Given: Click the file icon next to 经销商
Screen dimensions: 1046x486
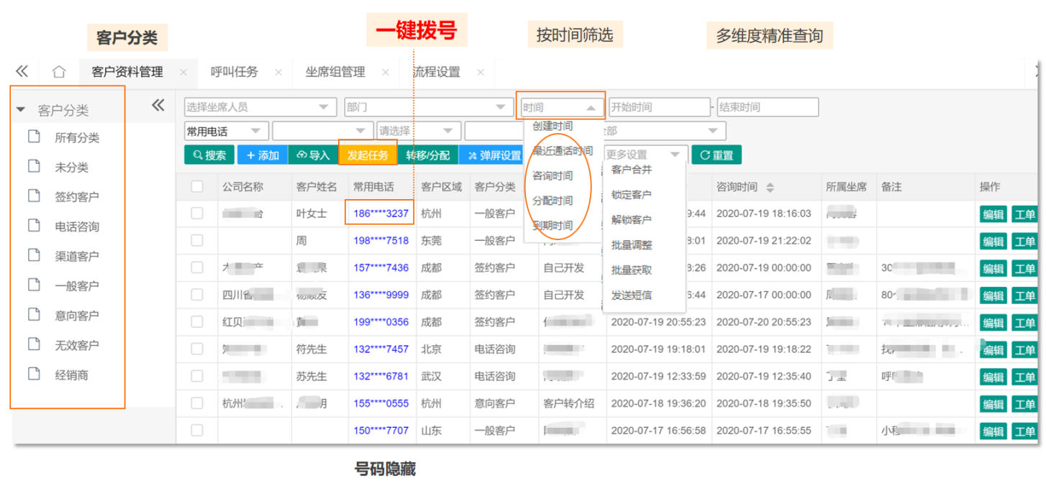Looking at the screenshot, I should click(x=34, y=374).
